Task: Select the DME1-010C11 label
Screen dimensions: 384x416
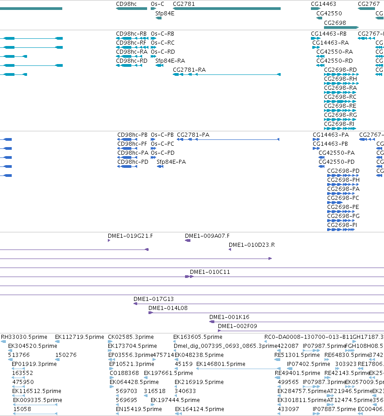Action: 210,272
